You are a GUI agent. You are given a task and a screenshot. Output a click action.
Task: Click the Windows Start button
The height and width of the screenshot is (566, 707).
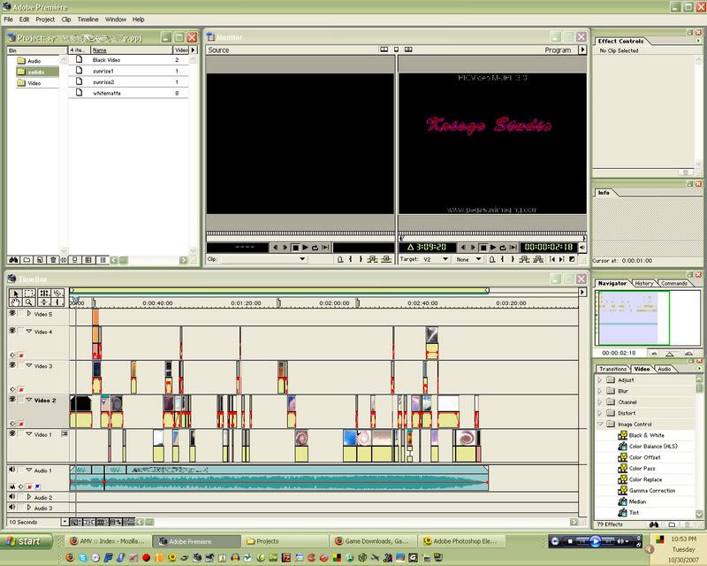[x=25, y=540]
